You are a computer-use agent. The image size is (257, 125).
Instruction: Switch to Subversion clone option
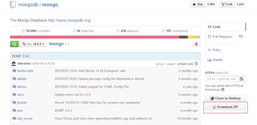(x=213, y=90)
